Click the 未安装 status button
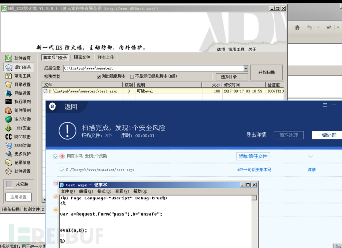Image resolution: width=342 pixels, height=248 pixels. point(19,184)
